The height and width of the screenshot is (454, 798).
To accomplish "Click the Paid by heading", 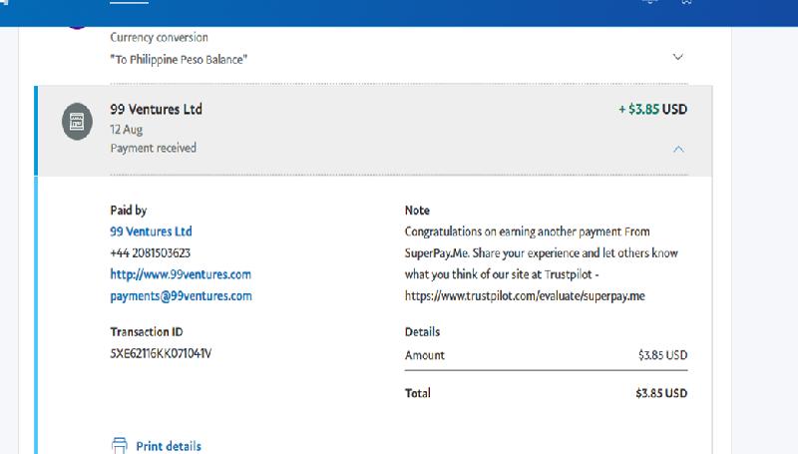I will (x=129, y=211).
